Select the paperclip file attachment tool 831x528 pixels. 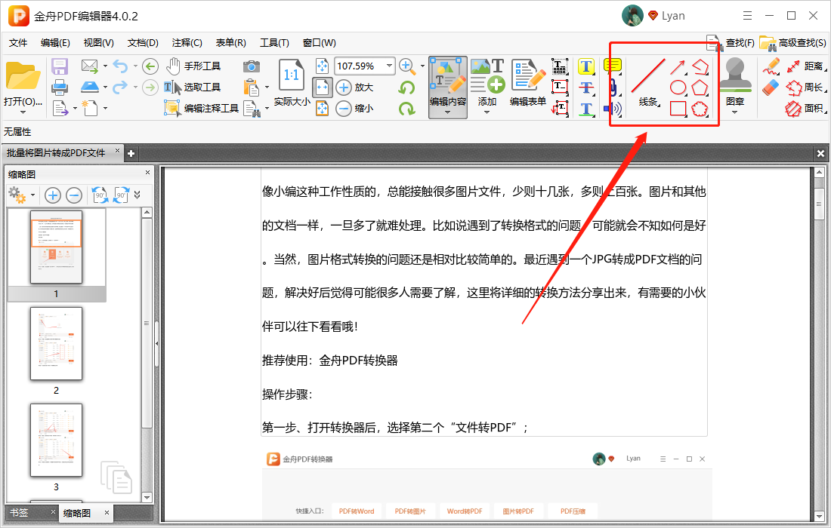613,87
